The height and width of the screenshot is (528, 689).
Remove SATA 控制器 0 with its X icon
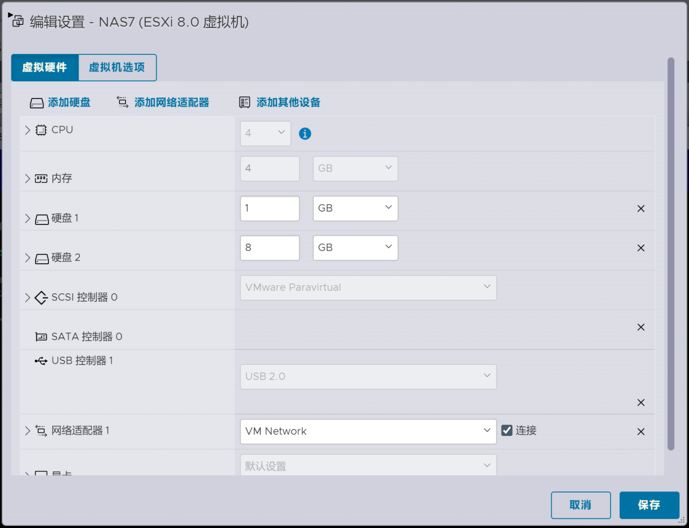[641, 327]
